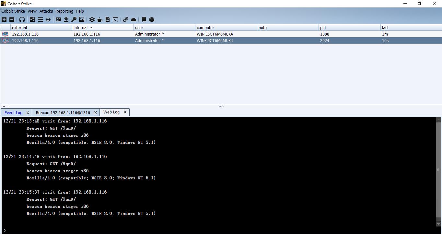Select the session row with pid 1888

pyautogui.click(x=221, y=34)
